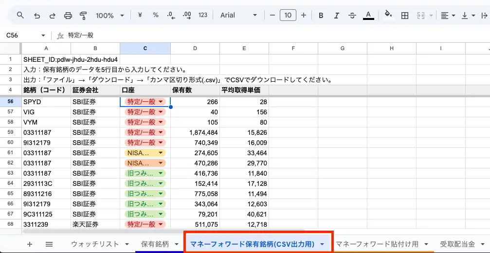Click the search magnifier icon in toolbar

pyautogui.click(x=20, y=15)
